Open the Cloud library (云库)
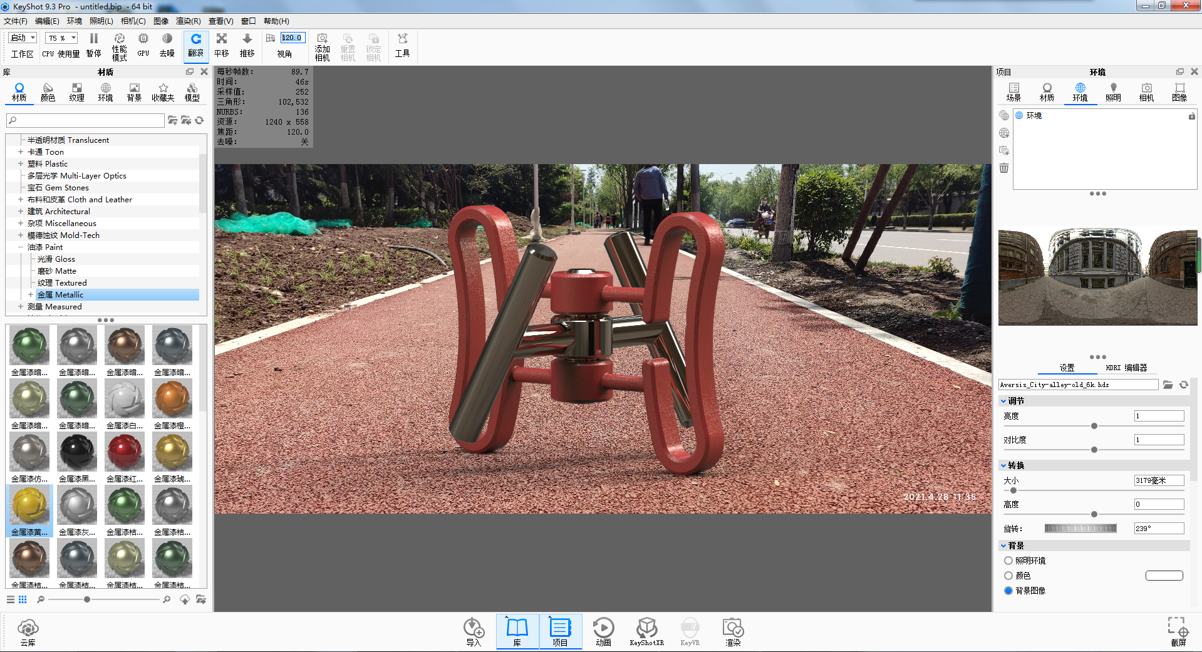1202x652 pixels. 28,632
